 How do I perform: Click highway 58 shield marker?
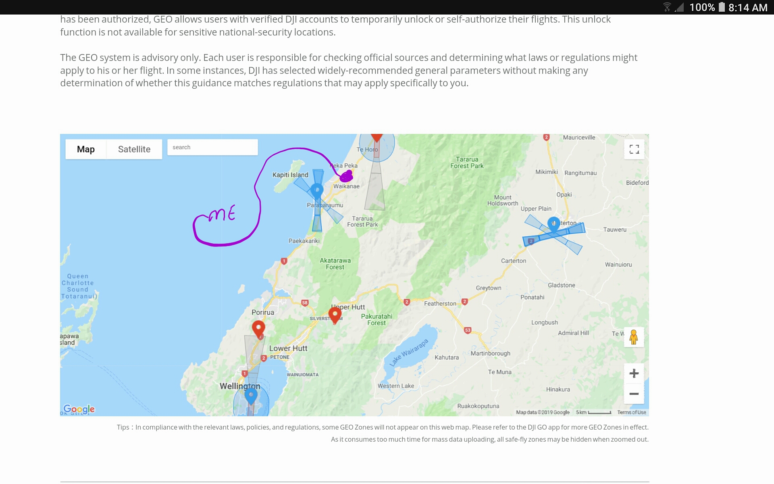click(x=305, y=302)
